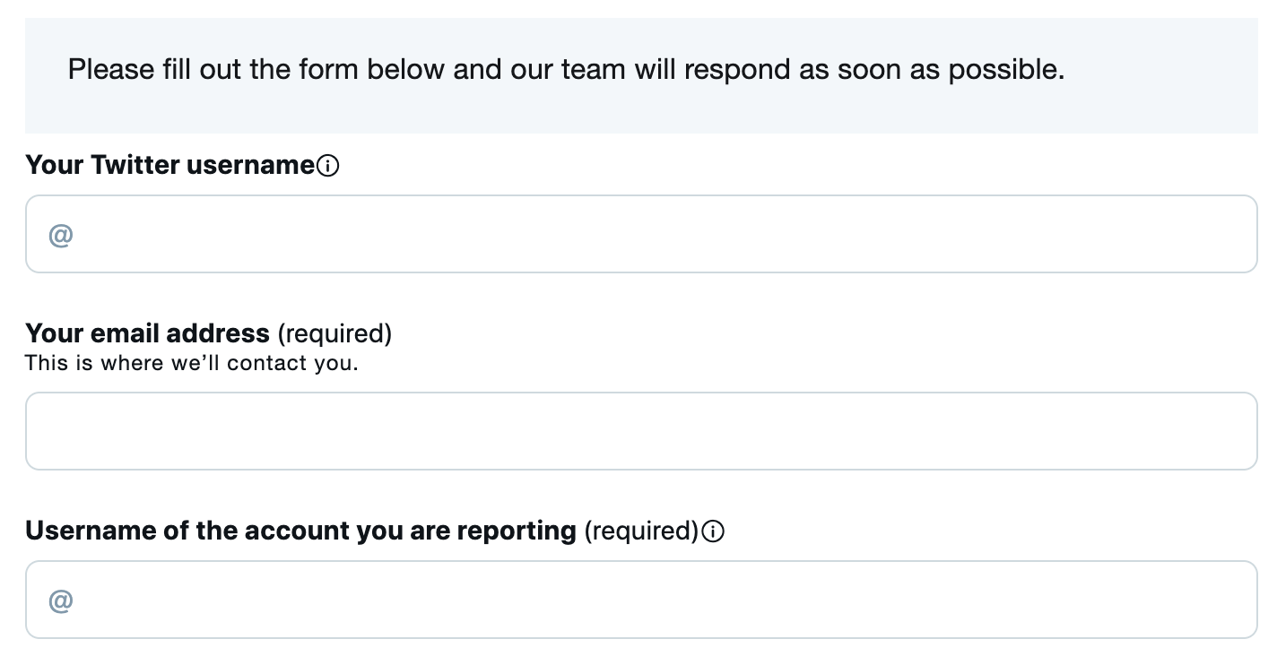Click the word 'reporting' in the last label

(x=517, y=531)
